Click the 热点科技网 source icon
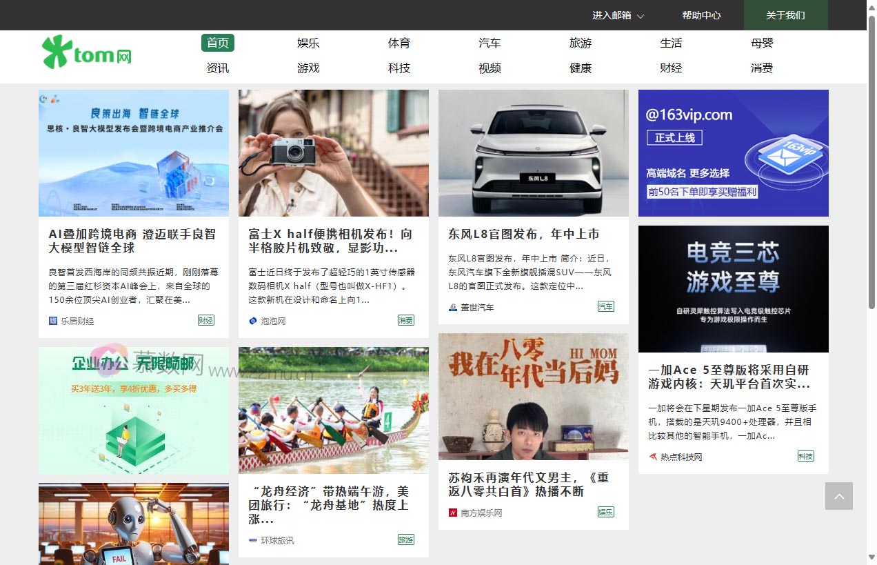Viewport: 877px width, 565px height. point(653,457)
